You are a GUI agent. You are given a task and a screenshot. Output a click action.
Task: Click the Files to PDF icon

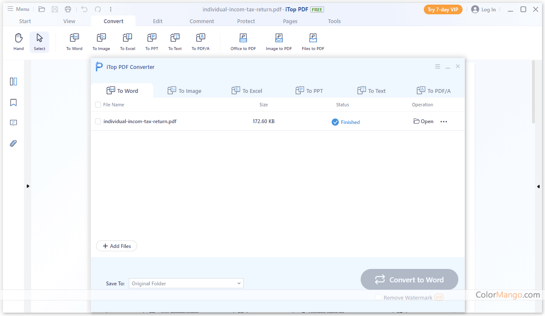(x=313, y=42)
